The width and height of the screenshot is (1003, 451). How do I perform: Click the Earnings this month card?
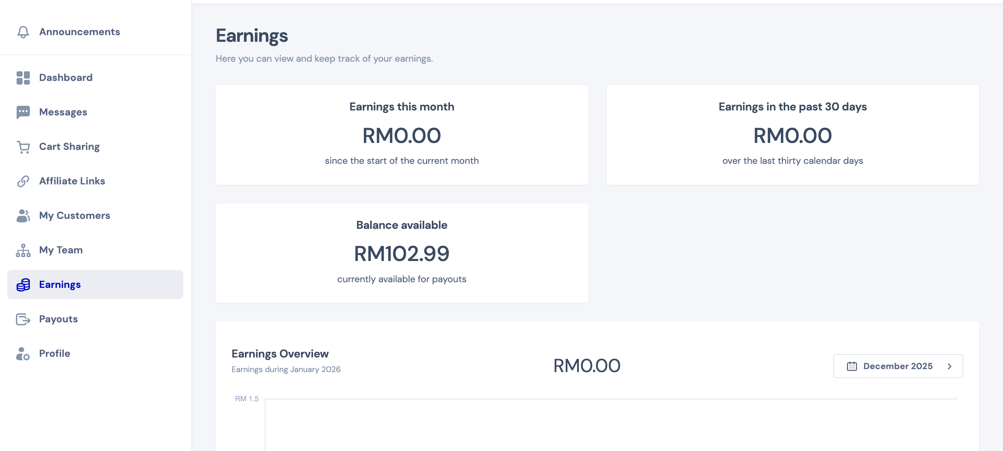point(402,135)
